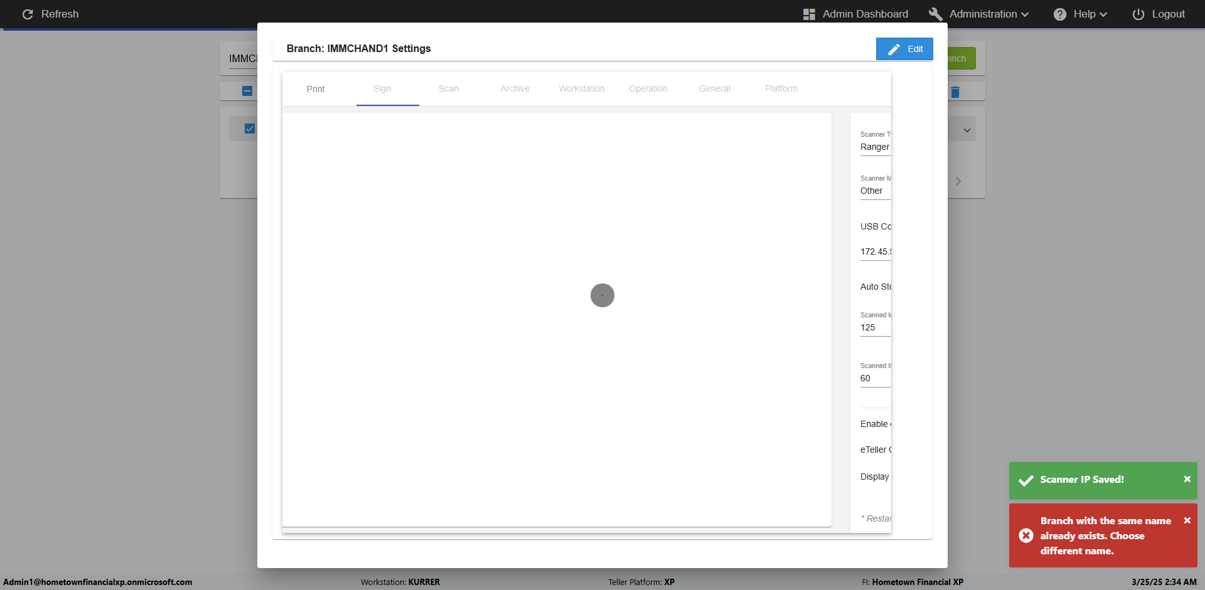
Task: Dismiss the branch name error notification
Action: 1187,520
